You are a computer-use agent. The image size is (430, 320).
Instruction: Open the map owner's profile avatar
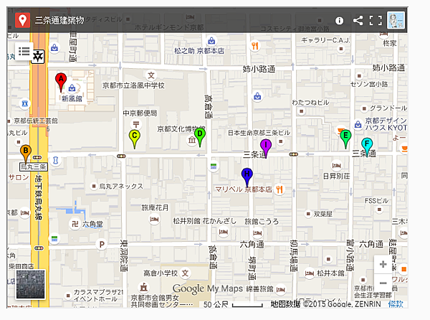coord(396,20)
